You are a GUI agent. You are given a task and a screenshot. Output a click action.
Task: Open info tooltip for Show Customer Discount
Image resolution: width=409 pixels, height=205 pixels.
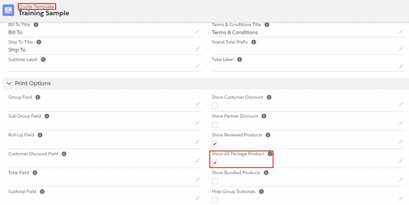coord(269,97)
